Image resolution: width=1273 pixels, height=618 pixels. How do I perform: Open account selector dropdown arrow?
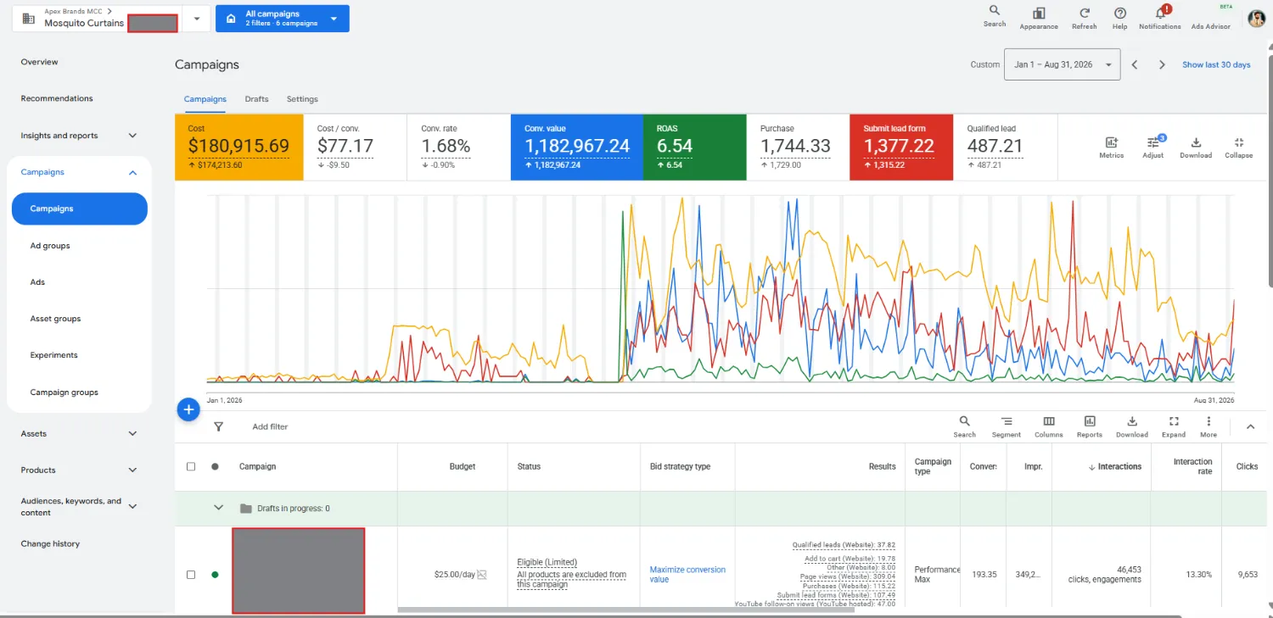tap(196, 19)
